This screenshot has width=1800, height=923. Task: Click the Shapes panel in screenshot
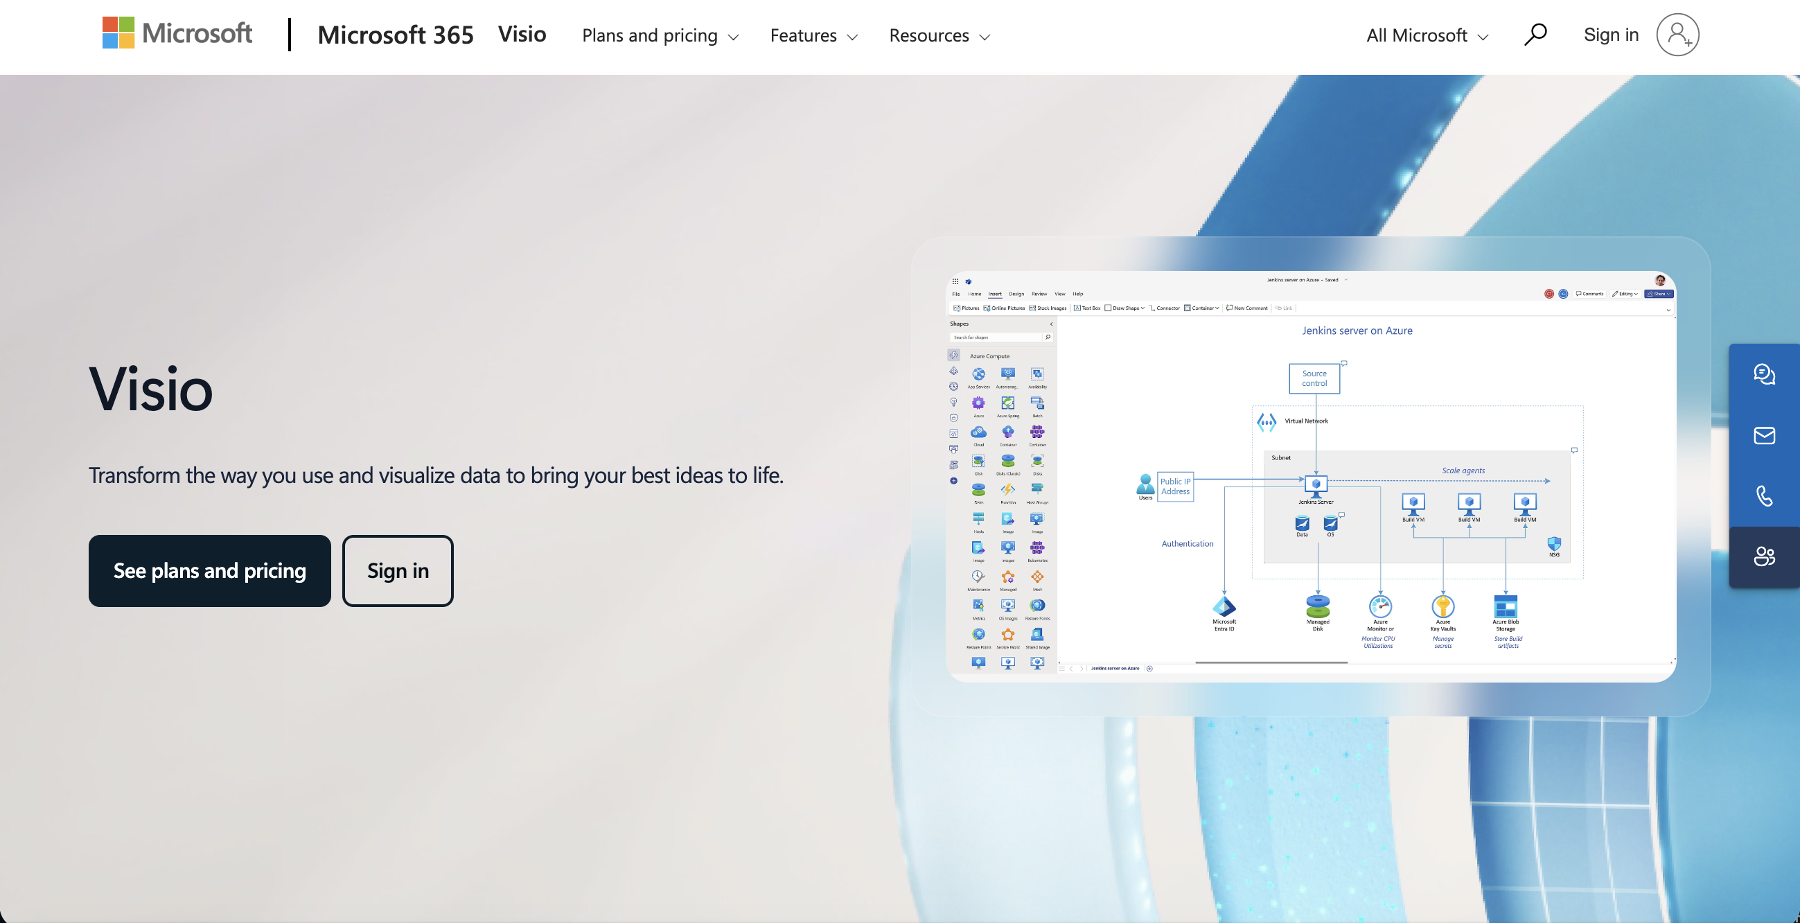1000,489
